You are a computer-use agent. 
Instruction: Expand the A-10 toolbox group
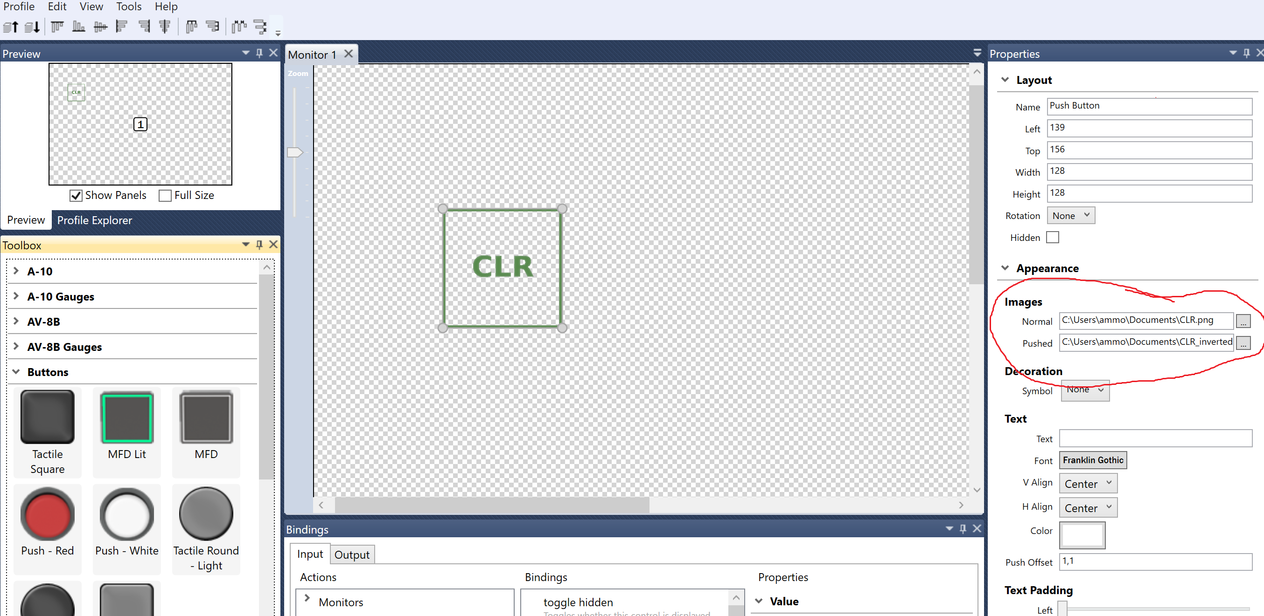[16, 271]
